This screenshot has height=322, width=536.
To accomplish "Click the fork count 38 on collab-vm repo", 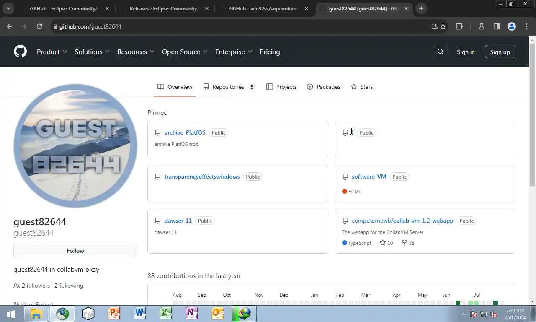I will (x=408, y=243).
